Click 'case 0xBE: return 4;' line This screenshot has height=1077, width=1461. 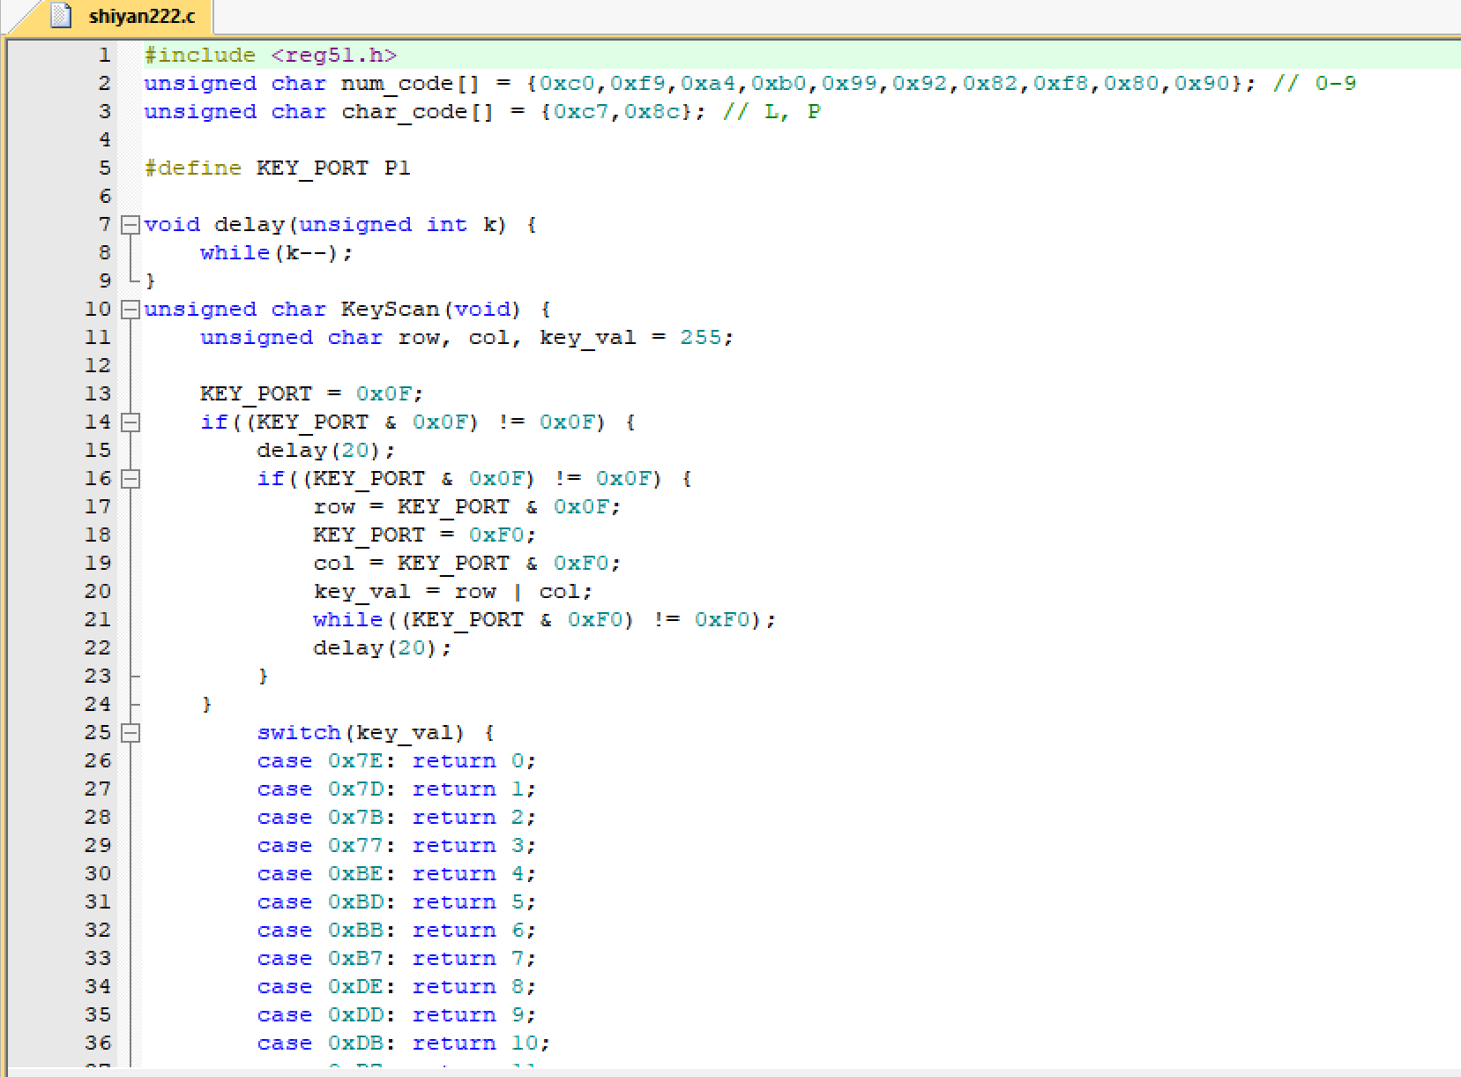coord(397,874)
